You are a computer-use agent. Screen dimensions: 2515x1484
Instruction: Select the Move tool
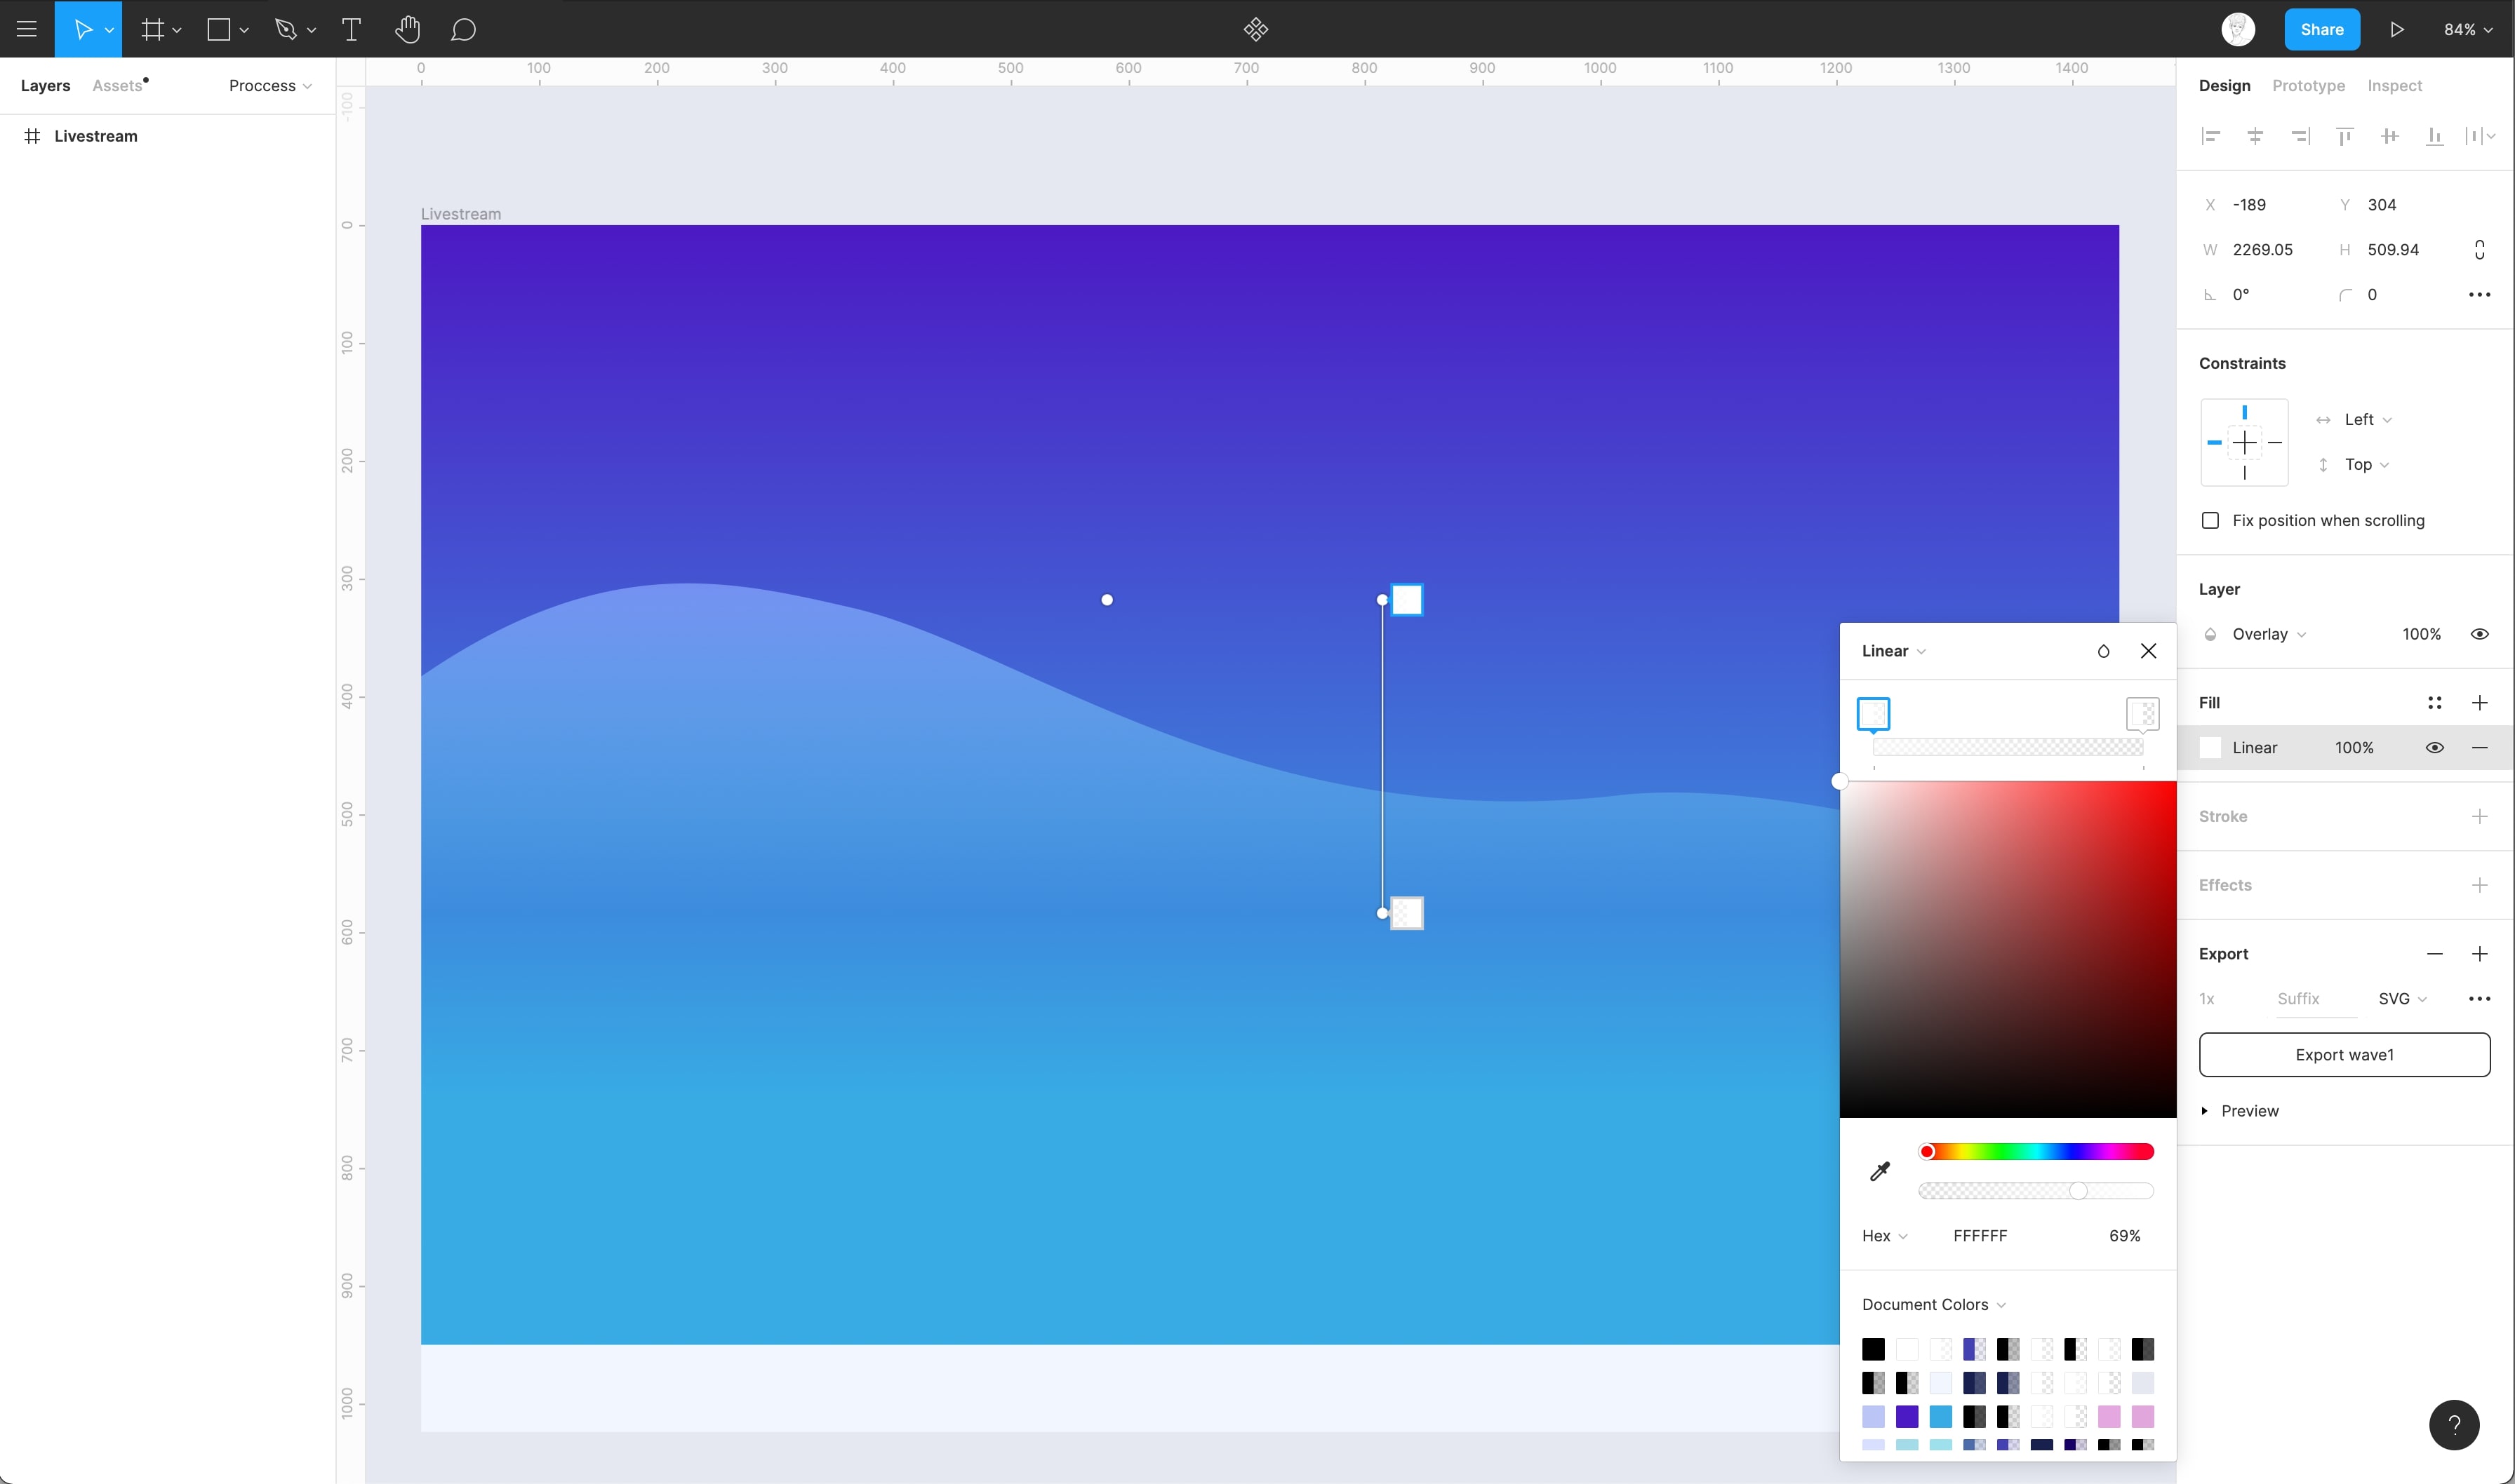[83, 29]
